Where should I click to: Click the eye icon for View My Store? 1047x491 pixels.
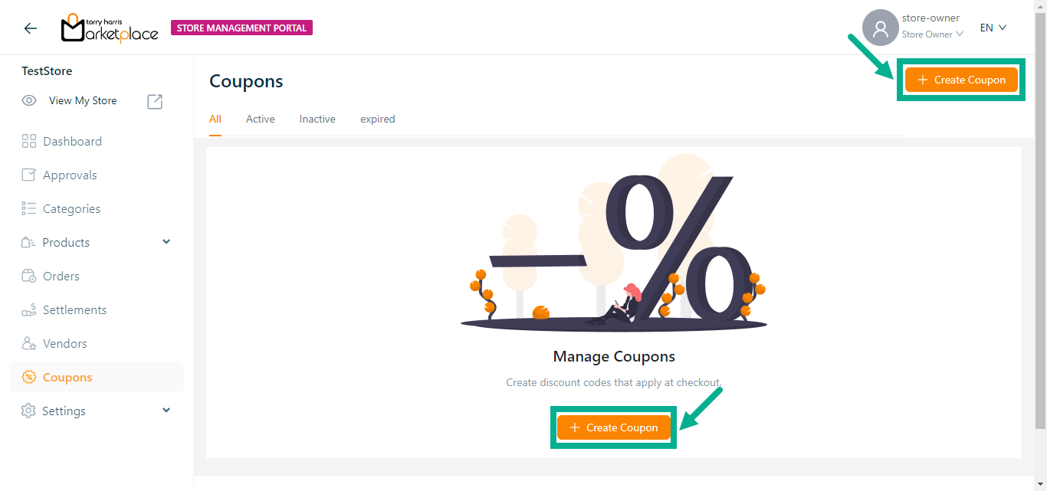(29, 101)
